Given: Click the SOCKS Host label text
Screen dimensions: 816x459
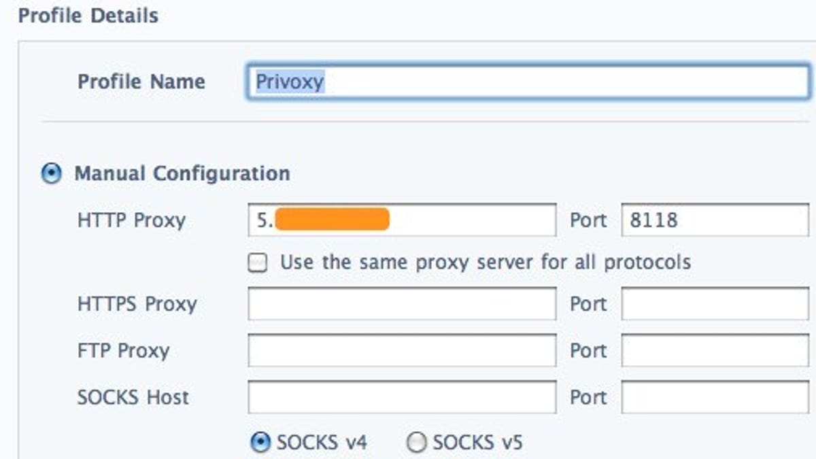Looking at the screenshot, I should [133, 397].
